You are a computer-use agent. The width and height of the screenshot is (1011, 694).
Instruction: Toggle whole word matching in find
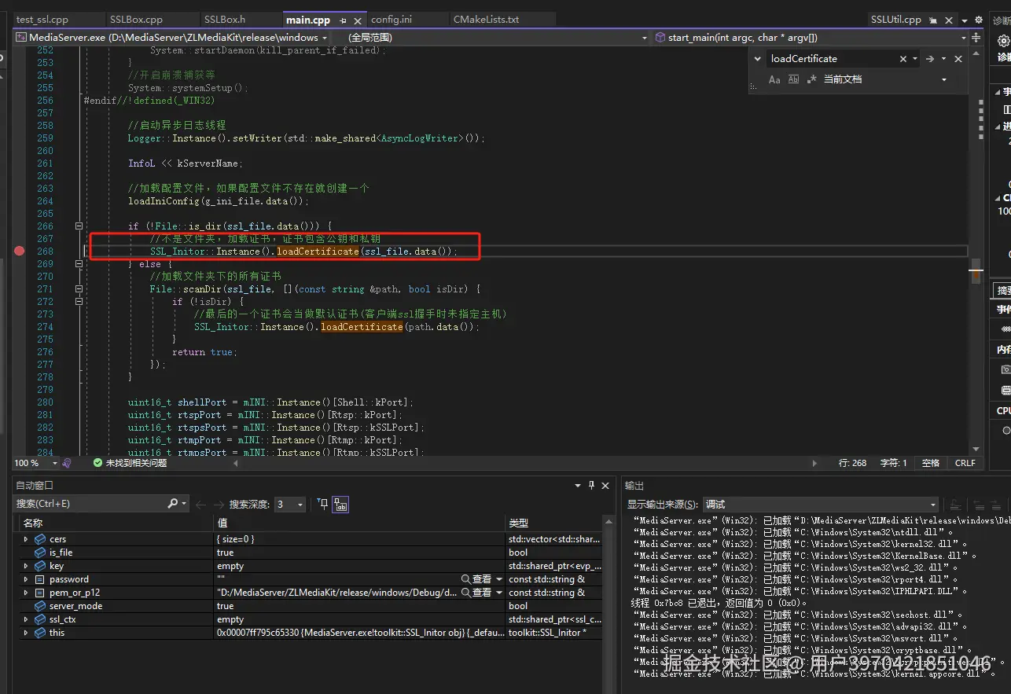coord(793,79)
